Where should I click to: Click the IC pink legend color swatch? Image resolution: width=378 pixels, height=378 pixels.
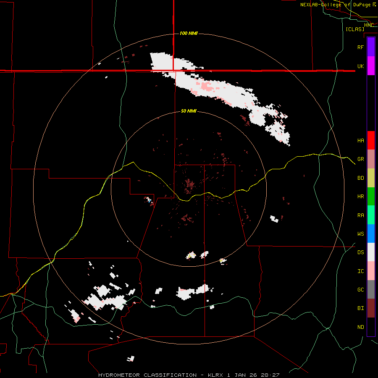coord(371,271)
